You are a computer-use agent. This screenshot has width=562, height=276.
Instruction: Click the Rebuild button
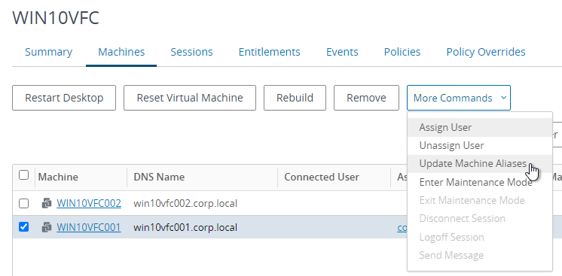click(x=295, y=98)
